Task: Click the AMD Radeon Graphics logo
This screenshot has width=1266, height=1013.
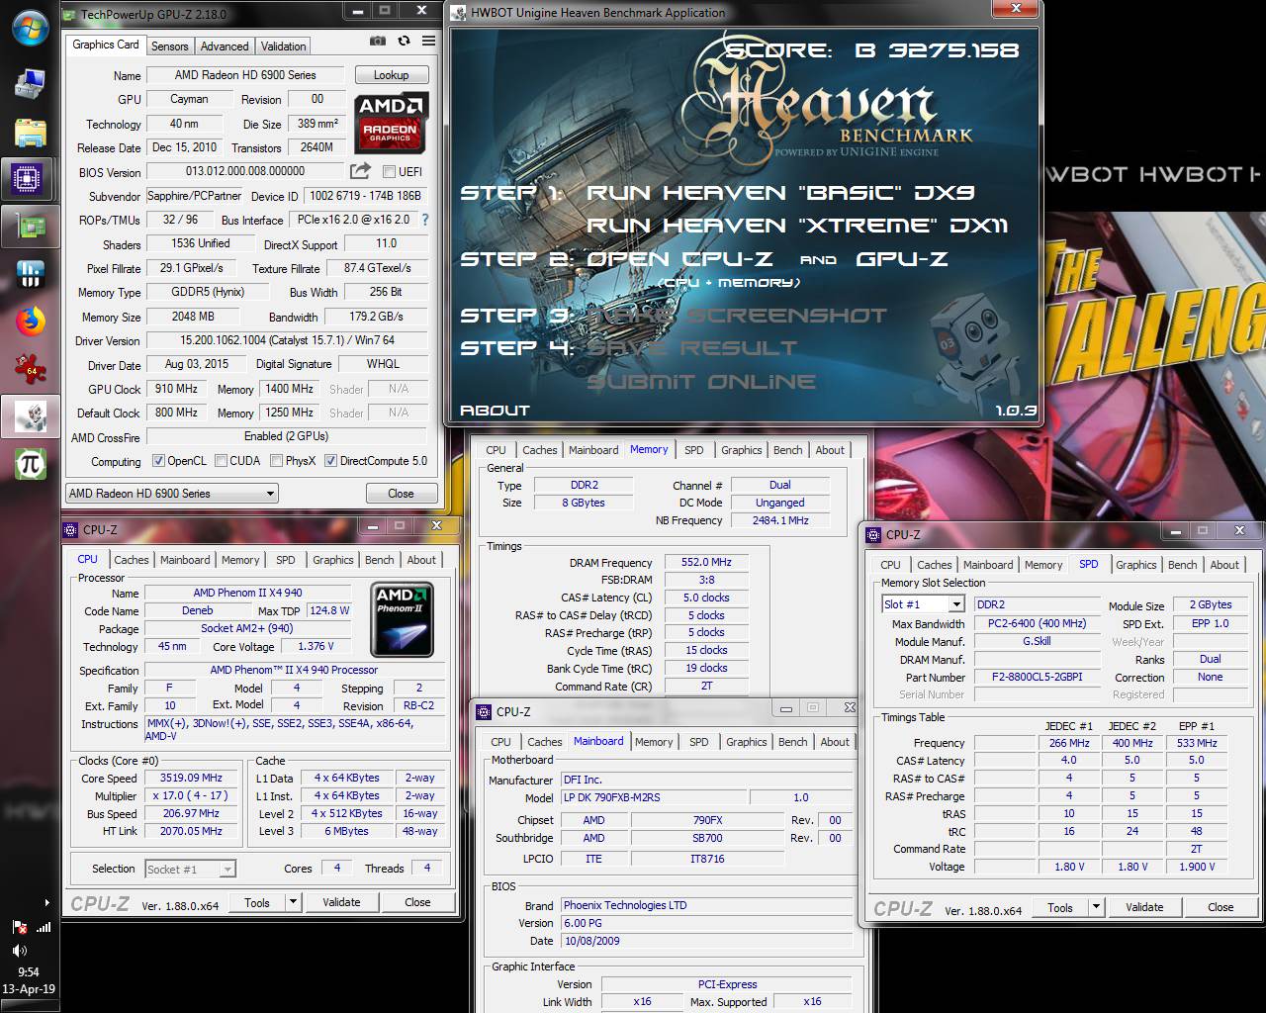Action: coord(391,122)
